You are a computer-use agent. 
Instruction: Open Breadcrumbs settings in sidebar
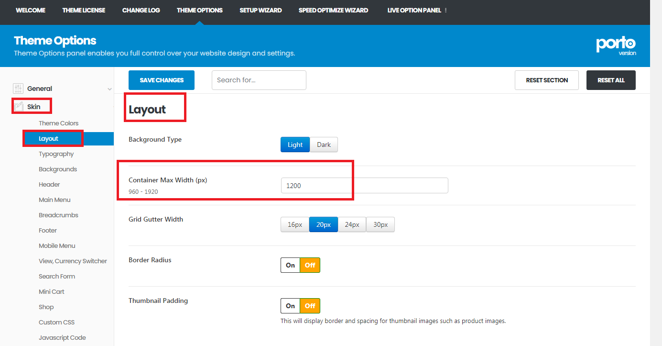click(x=58, y=215)
